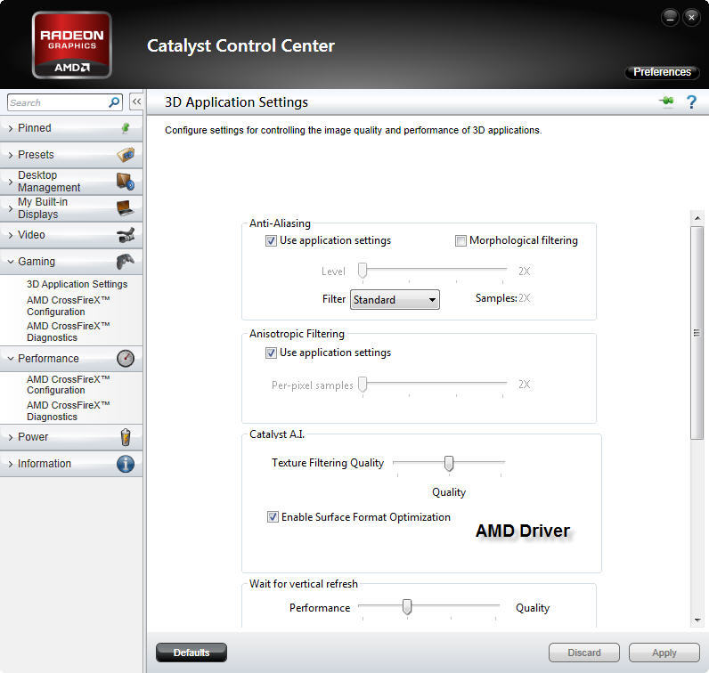The height and width of the screenshot is (673, 709).
Task: Open the Anti-Aliasing Filter dropdown
Action: 395,300
